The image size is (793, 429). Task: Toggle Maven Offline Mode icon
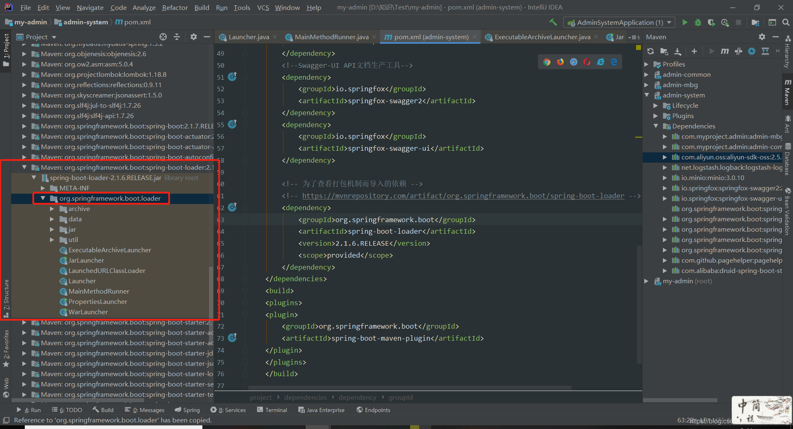pyautogui.click(x=738, y=51)
